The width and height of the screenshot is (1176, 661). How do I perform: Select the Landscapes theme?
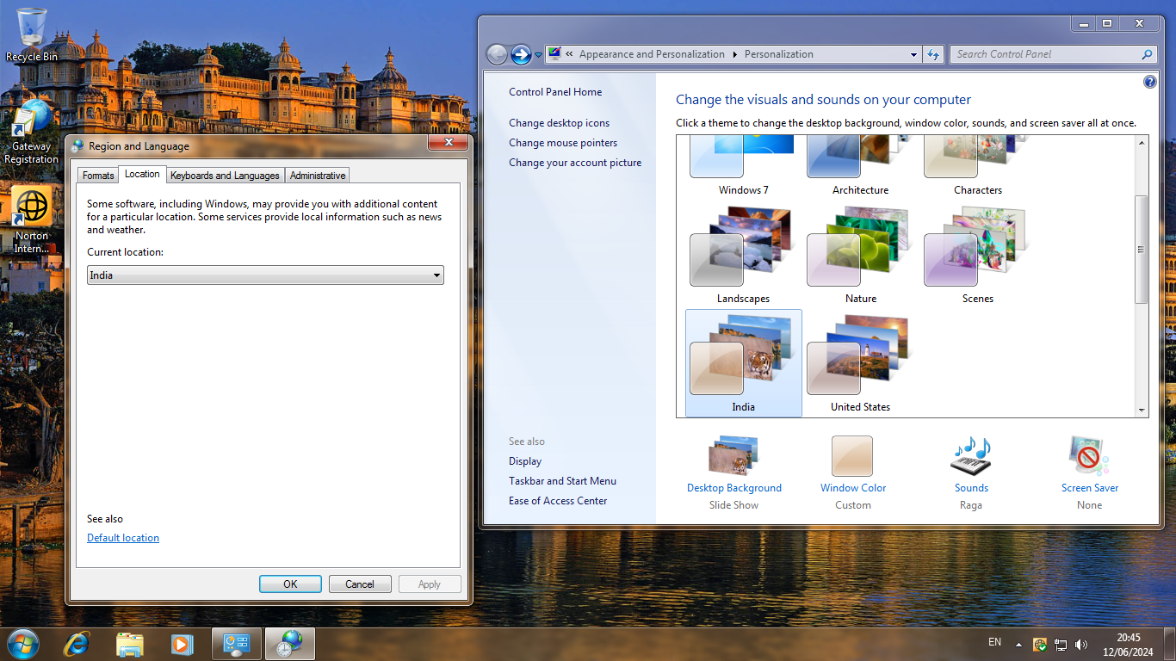[743, 255]
